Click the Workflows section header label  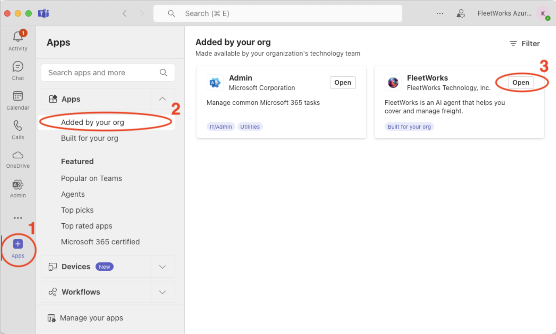[x=81, y=292]
